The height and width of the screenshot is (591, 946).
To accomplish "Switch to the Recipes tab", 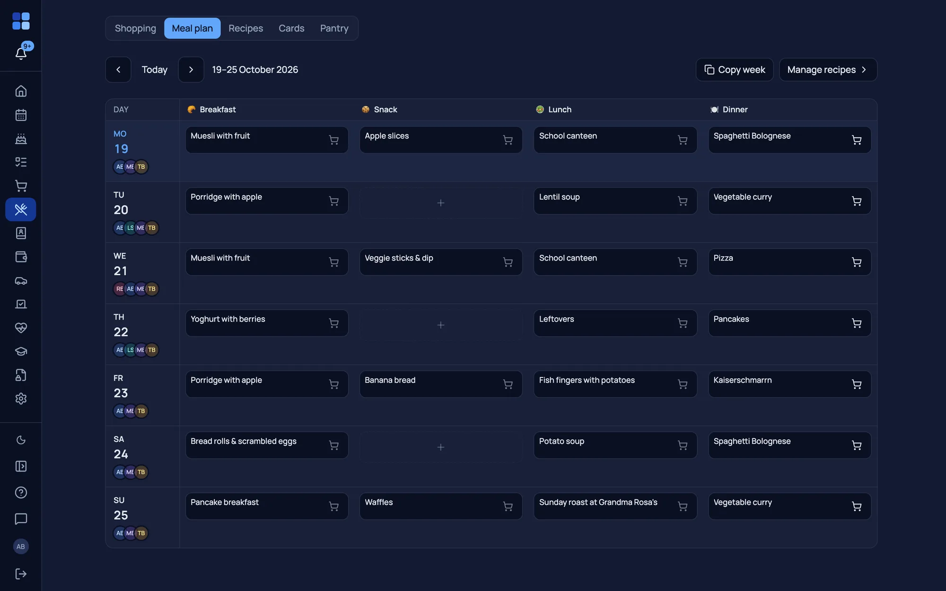I will [x=245, y=28].
